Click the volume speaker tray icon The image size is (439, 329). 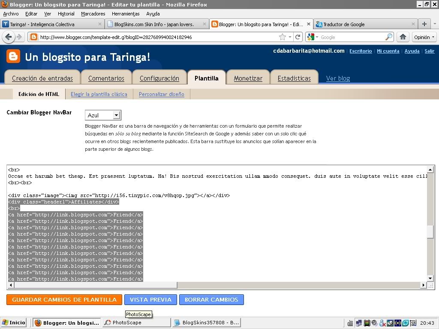point(374,323)
